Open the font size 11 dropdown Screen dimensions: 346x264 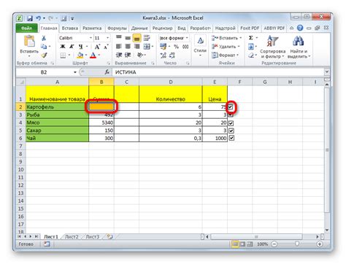coord(107,38)
